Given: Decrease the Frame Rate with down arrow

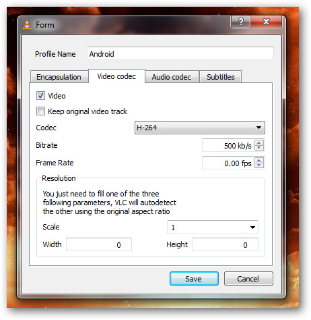Looking at the screenshot, I should coord(259,165).
